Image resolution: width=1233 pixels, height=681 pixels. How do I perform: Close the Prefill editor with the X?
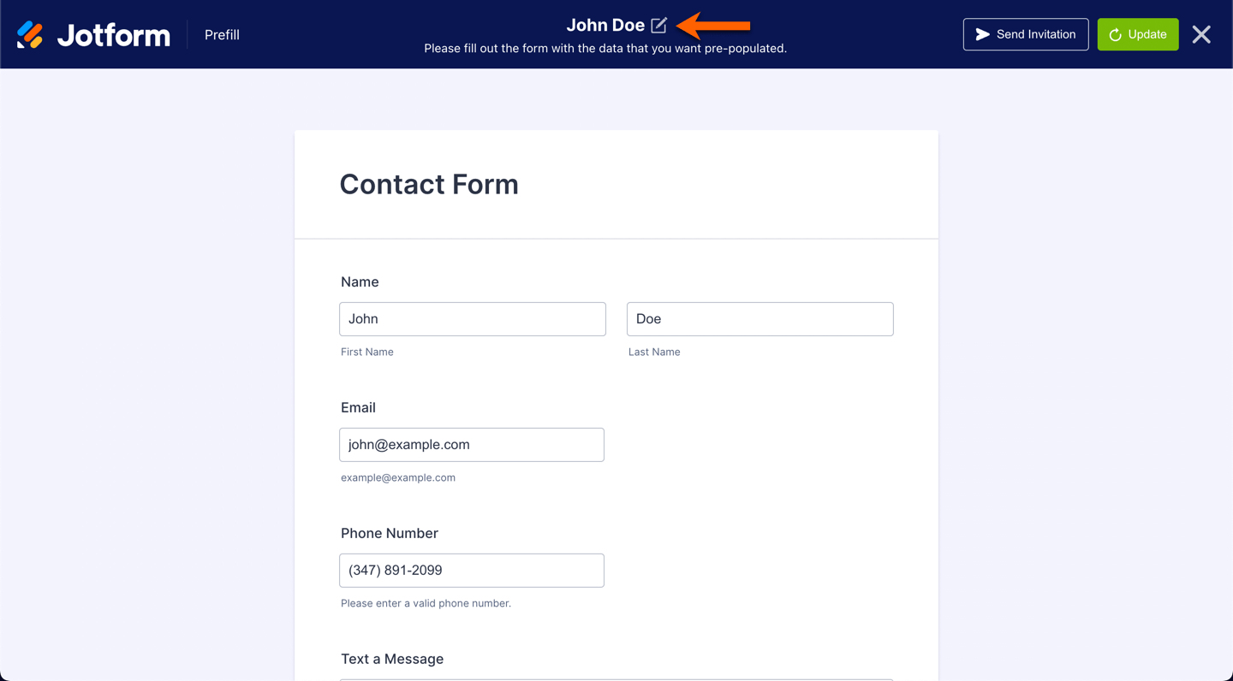(1201, 34)
